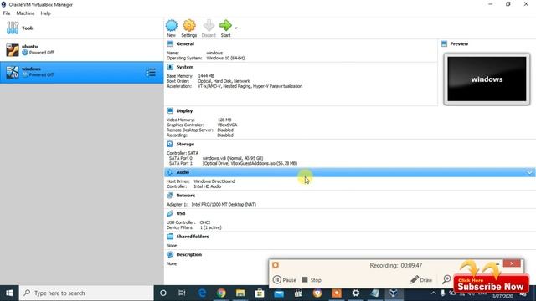
Task: Click the Draw pencil button
Action: pyautogui.click(x=420, y=280)
